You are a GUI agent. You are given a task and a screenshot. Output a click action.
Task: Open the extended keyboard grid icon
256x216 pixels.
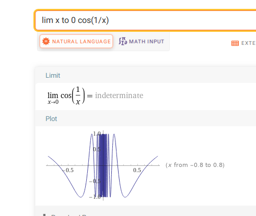pyautogui.click(x=235, y=43)
